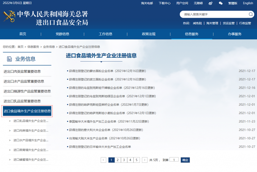Jump to page 3 in pagination
The image size is (257, 172).
pos(124,160)
